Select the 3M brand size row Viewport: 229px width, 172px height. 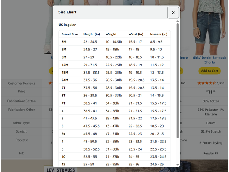pos(114,42)
